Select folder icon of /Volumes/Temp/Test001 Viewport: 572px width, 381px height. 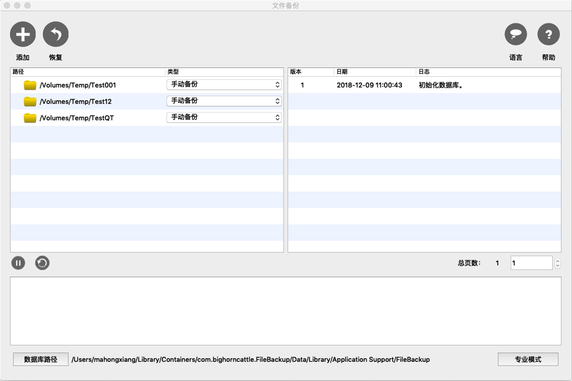[x=30, y=85]
